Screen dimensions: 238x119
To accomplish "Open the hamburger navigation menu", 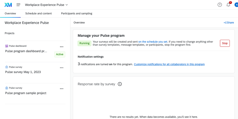I will [x=18, y=5].
